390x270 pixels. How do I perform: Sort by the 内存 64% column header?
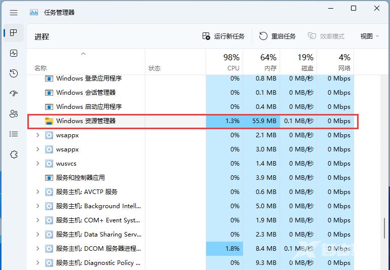tap(261, 62)
